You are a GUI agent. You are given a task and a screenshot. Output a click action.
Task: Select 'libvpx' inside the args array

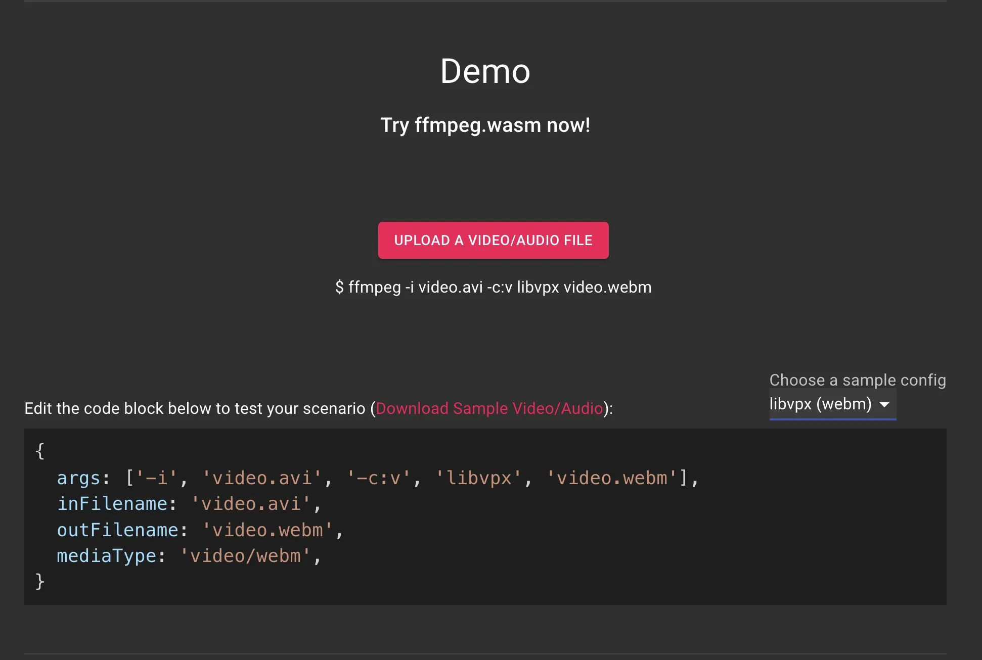(481, 478)
